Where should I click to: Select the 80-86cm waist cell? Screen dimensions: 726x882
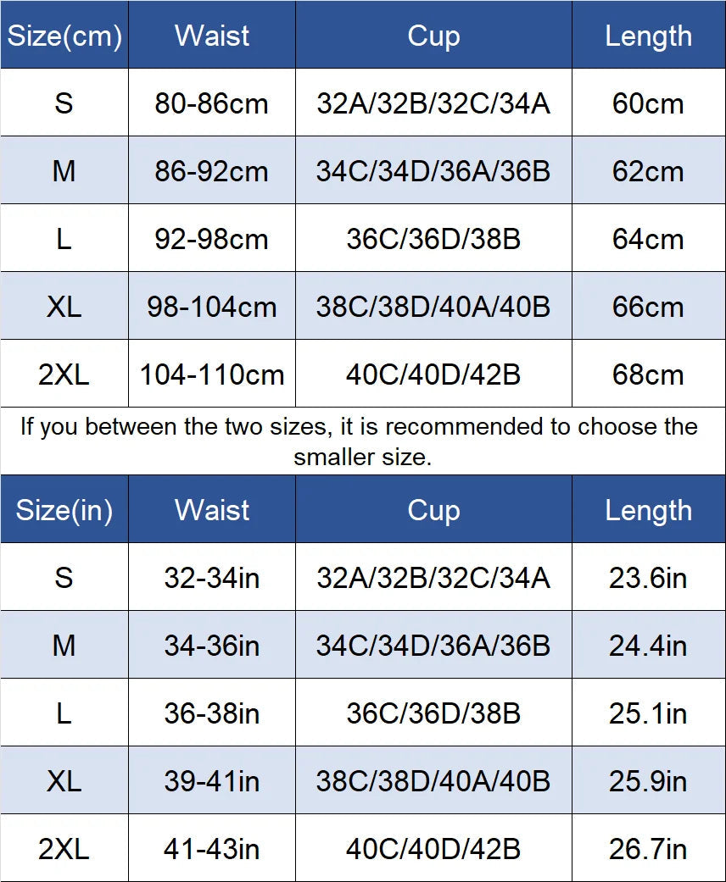click(211, 103)
